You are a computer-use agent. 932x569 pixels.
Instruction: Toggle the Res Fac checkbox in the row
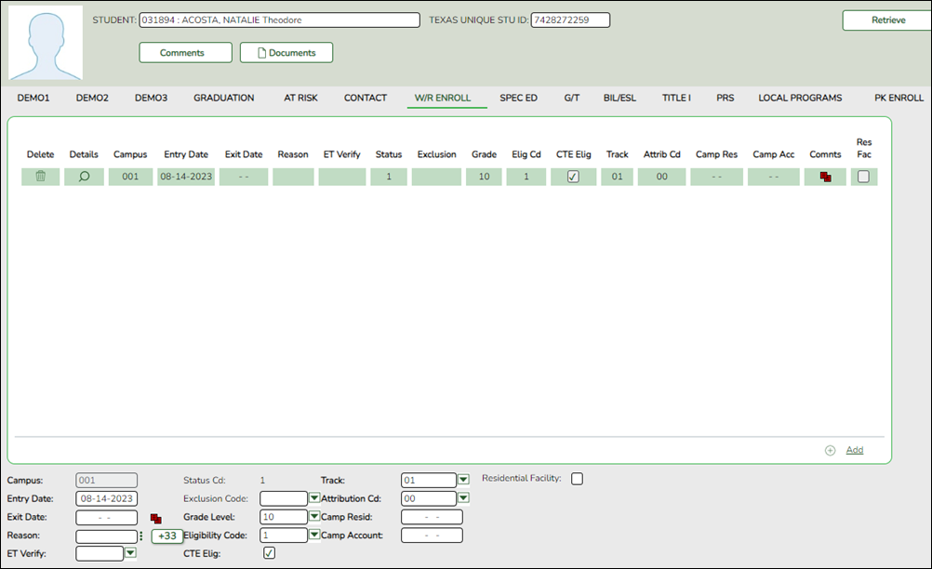pos(863,177)
